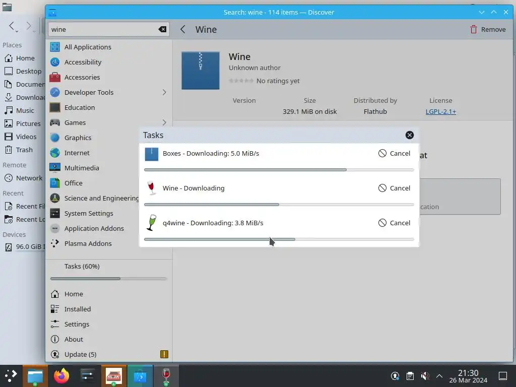Screen dimensions: 516x387
Task: Open Network in file manager sidebar
Action: (22, 178)
